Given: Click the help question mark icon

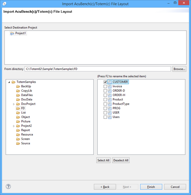Looking at the screenshot, I should click(x=9, y=186).
